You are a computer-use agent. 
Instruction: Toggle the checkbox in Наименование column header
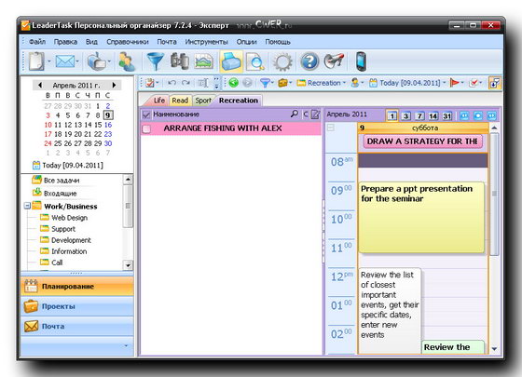[146, 114]
